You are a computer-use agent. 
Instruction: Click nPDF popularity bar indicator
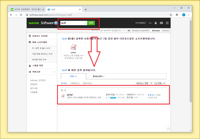tap(113, 98)
